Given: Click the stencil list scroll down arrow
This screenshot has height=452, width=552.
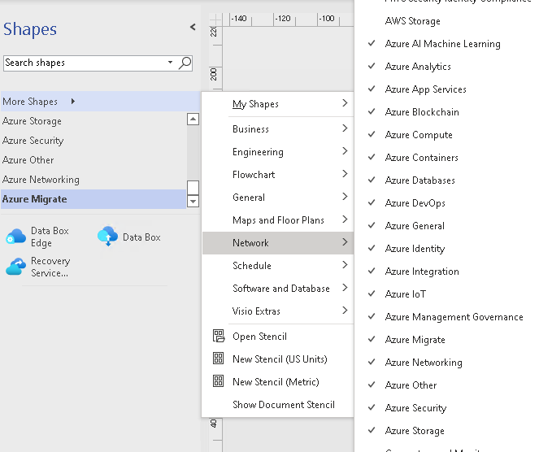Looking at the screenshot, I should click(x=193, y=202).
